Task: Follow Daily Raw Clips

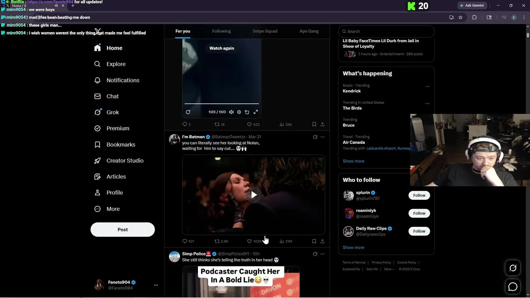Action: [419, 231]
